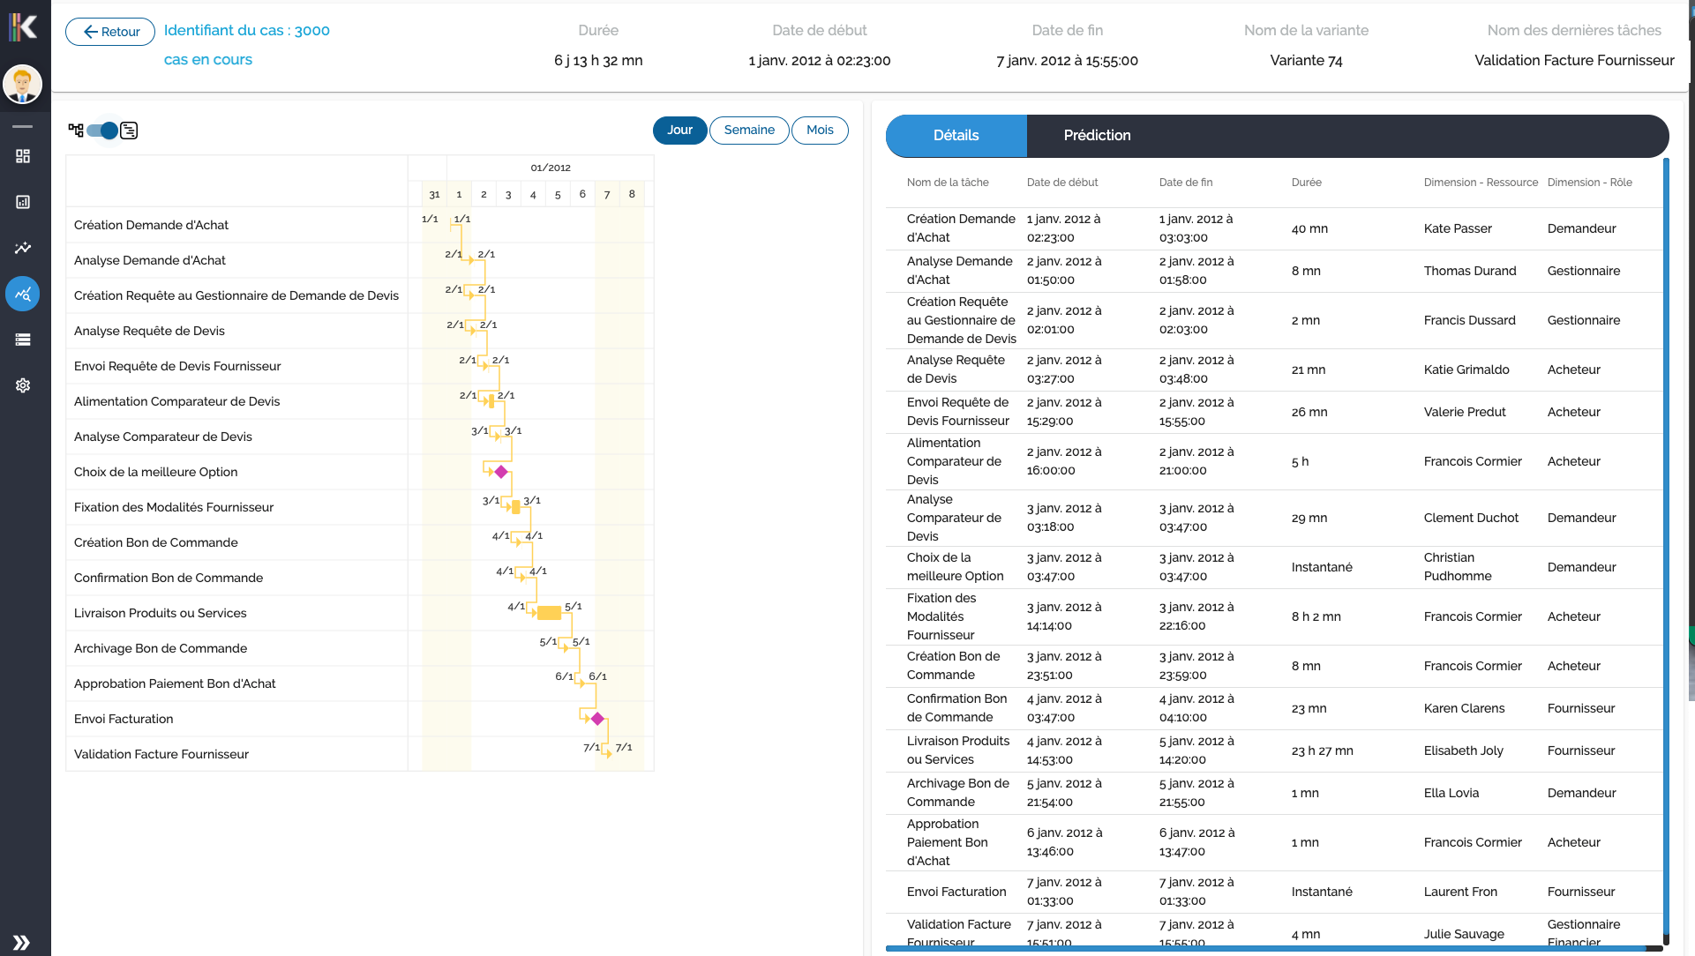Select the Détails tab

pos(956,135)
